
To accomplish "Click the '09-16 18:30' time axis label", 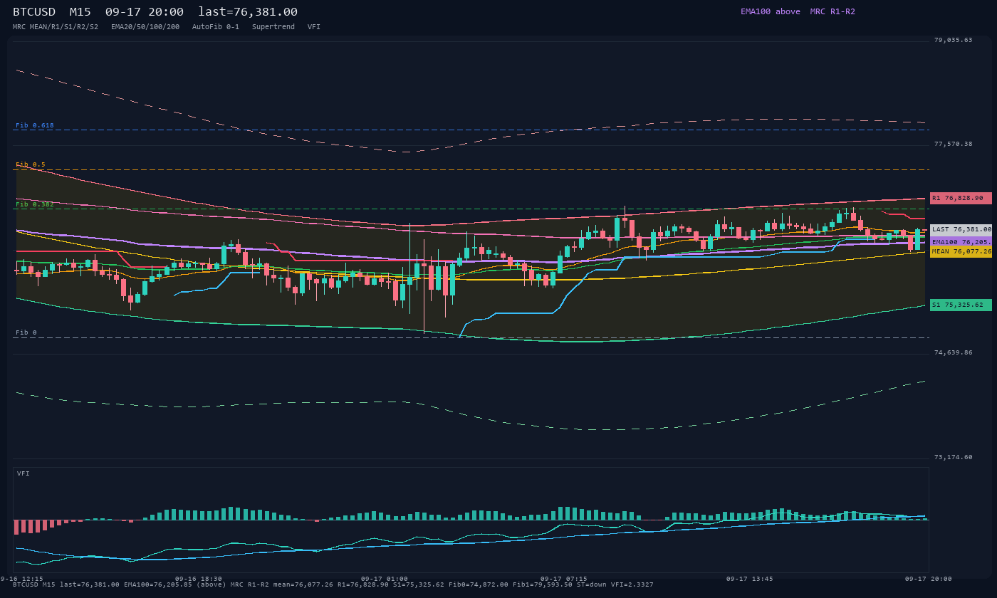I will tap(198, 579).
